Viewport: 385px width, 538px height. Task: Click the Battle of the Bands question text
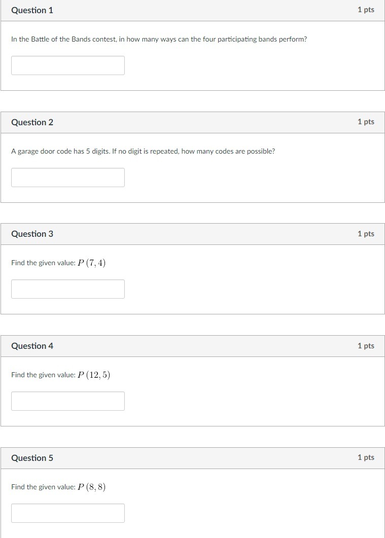click(x=159, y=39)
